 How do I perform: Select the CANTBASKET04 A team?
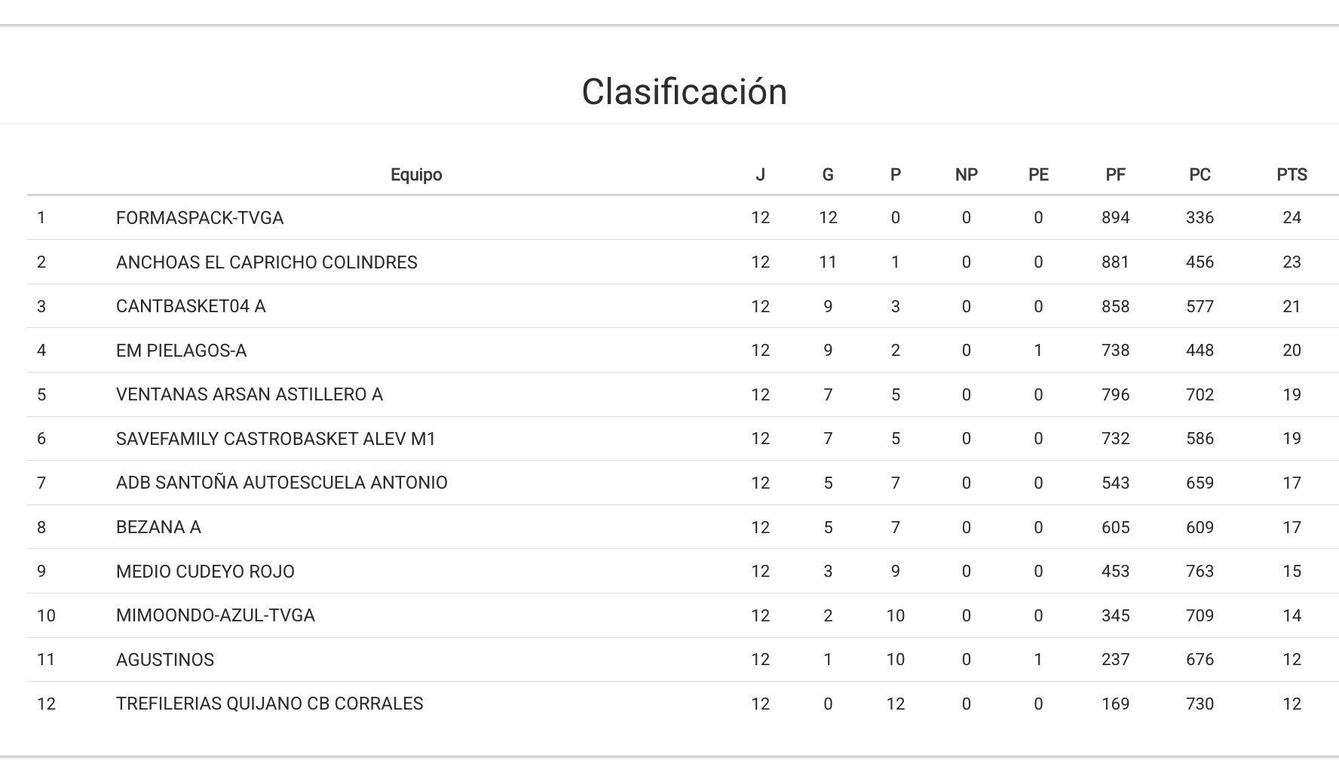(191, 306)
